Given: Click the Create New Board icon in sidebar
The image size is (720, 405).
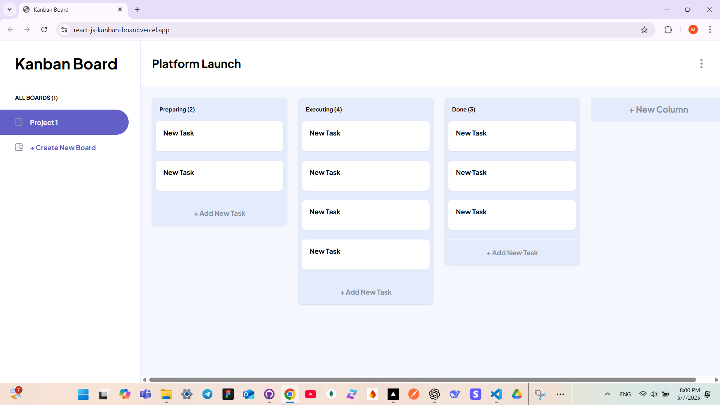Looking at the screenshot, I should (18, 147).
